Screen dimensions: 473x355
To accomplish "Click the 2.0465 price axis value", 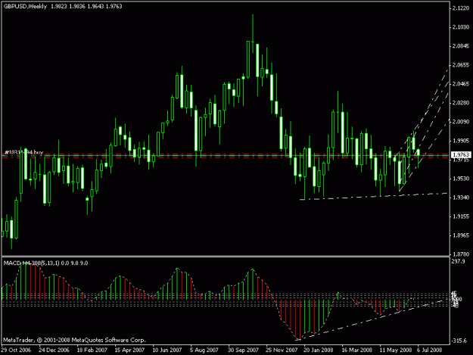I will pos(461,84).
